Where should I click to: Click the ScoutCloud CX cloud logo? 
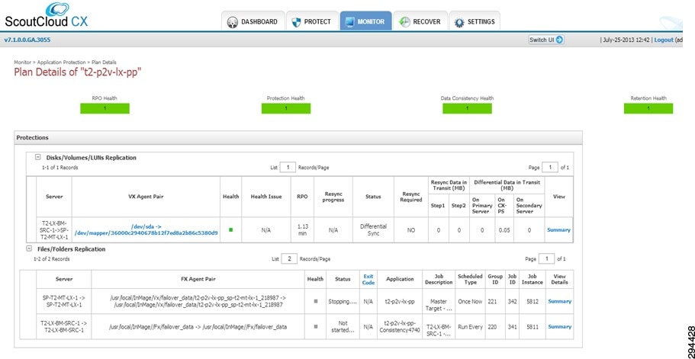(x=56, y=8)
